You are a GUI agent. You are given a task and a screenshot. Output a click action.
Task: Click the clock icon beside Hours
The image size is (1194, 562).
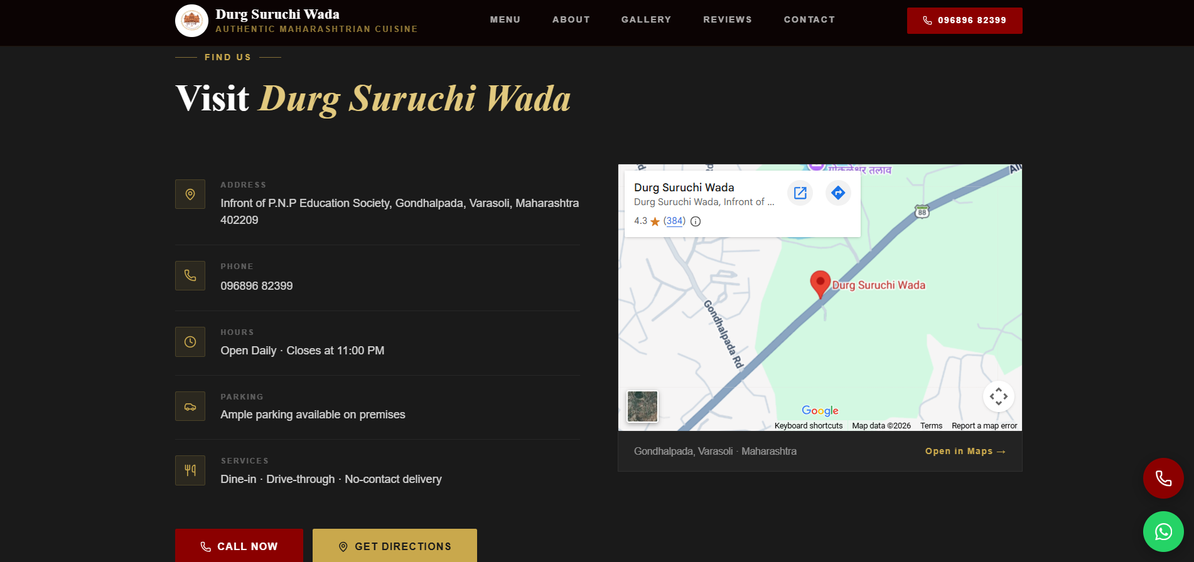click(190, 342)
